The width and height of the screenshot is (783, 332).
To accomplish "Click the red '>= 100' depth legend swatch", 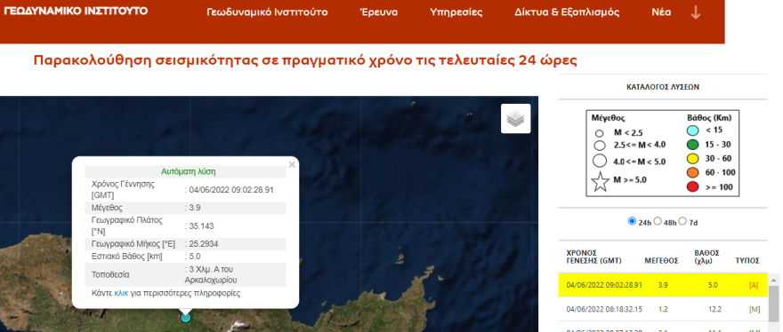I will (x=692, y=187).
